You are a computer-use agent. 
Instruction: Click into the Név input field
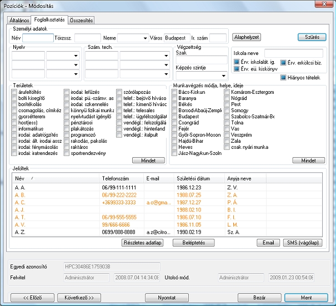[x=38, y=38]
